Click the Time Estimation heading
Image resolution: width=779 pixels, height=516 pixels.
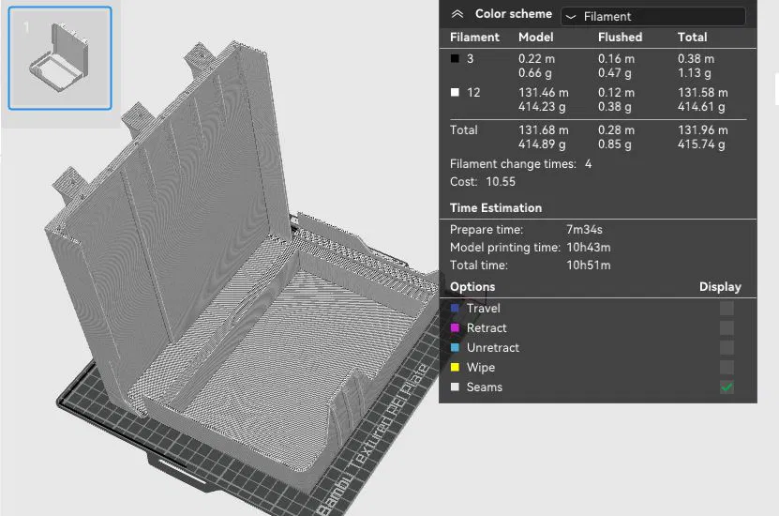[496, 207]
